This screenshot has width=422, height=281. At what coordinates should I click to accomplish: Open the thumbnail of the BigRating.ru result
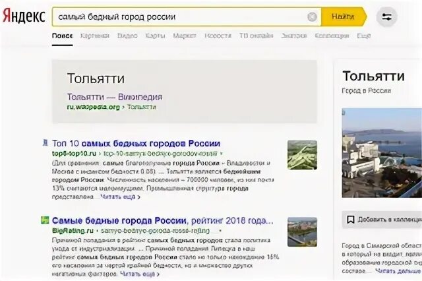pyautogui.click(x=302, y=232)
